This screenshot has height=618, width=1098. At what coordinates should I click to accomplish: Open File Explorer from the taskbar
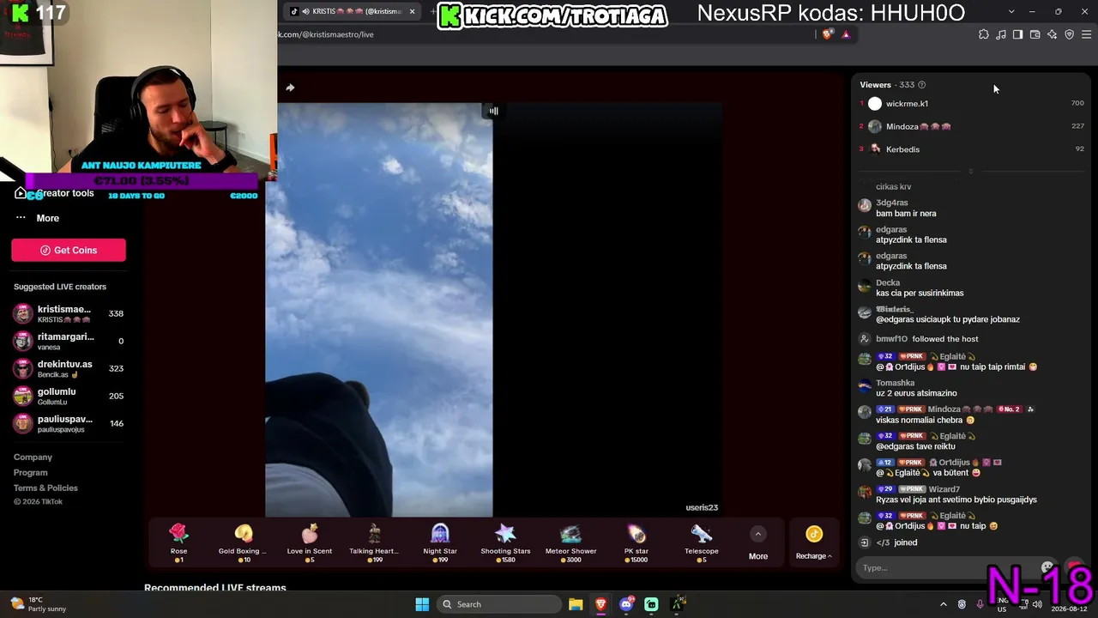tap(576, 604)
